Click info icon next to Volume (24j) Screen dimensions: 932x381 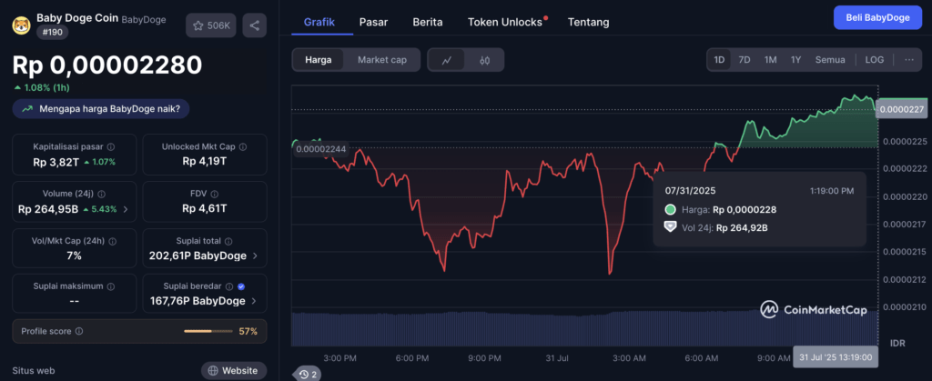102,194
